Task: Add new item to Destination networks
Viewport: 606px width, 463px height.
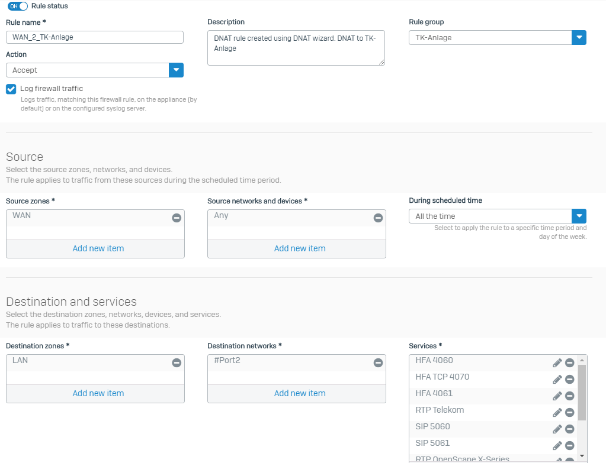Action: (300, 394)
